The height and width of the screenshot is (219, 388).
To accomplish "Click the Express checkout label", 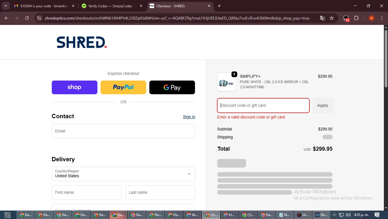I will point(123,73).
